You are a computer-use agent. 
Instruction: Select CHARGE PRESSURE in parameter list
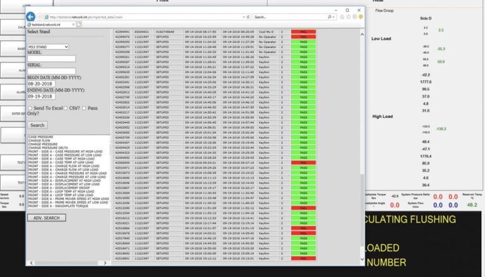click(x=43, y=144)
